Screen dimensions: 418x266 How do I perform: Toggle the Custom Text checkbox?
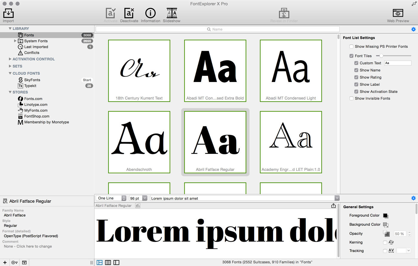tap(356, 63)
